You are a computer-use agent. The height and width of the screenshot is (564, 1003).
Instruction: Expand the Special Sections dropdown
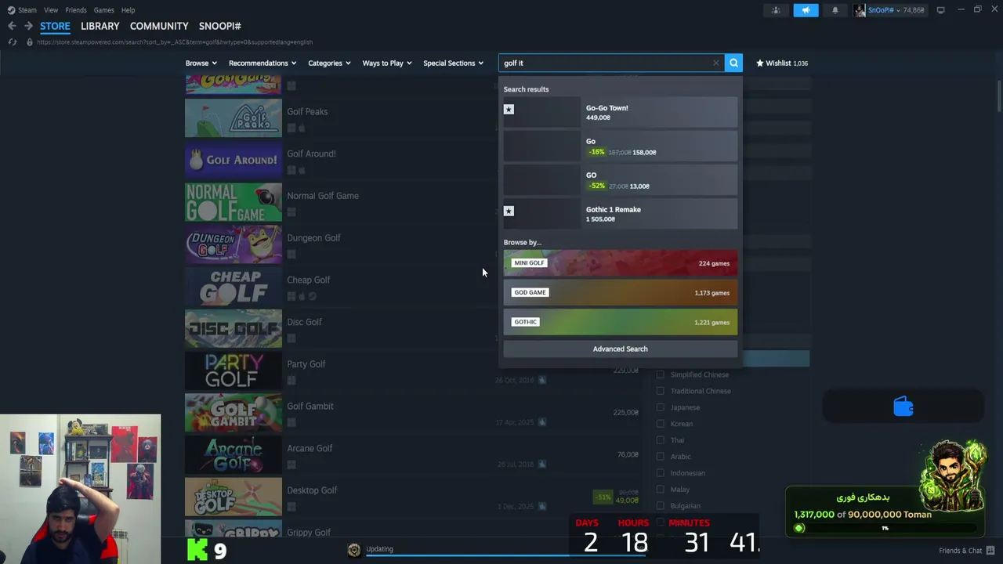(x=454, y=63)
